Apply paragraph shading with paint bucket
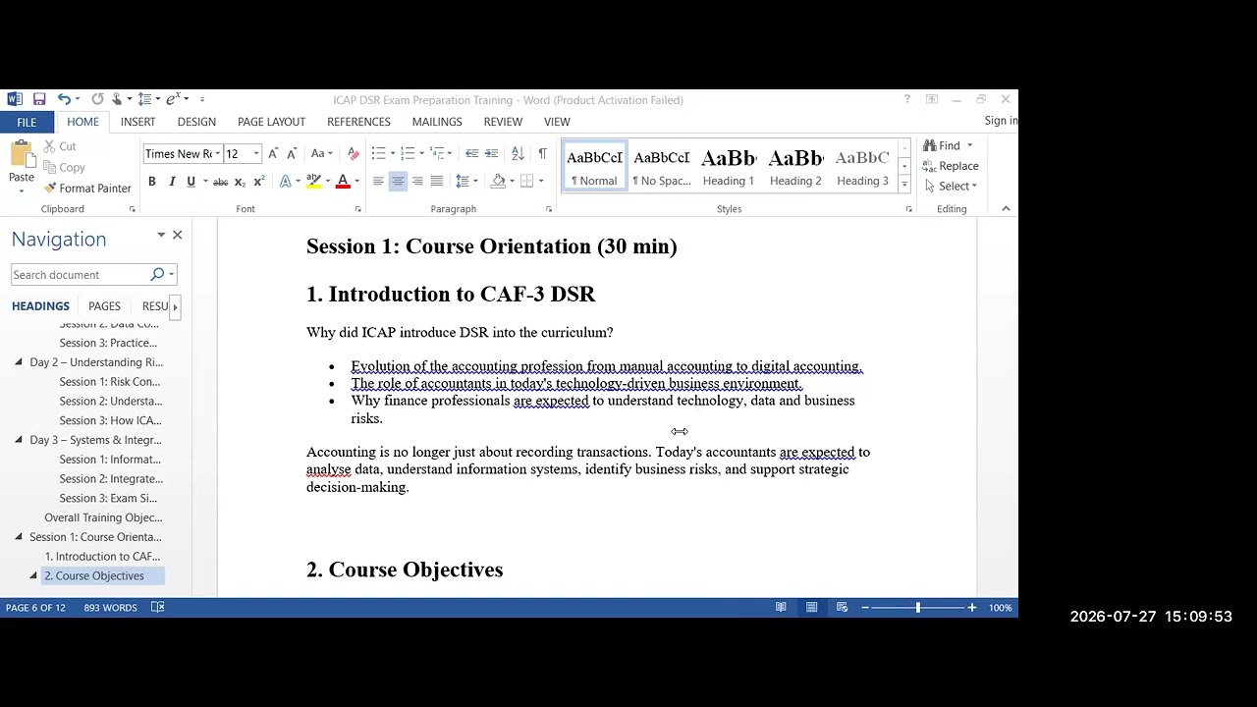 click(x=498, y=181)
